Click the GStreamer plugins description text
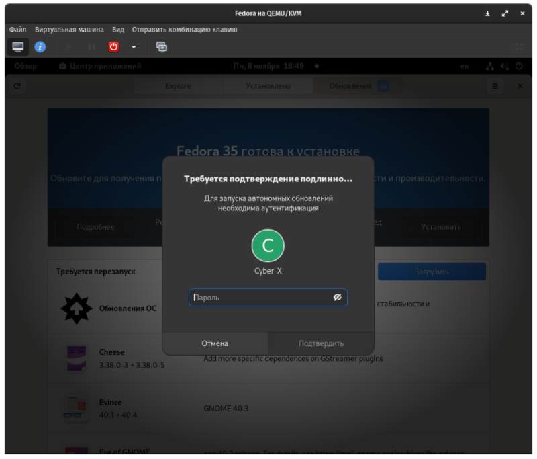This screenshot has height=459, width=537. [293, 359]
